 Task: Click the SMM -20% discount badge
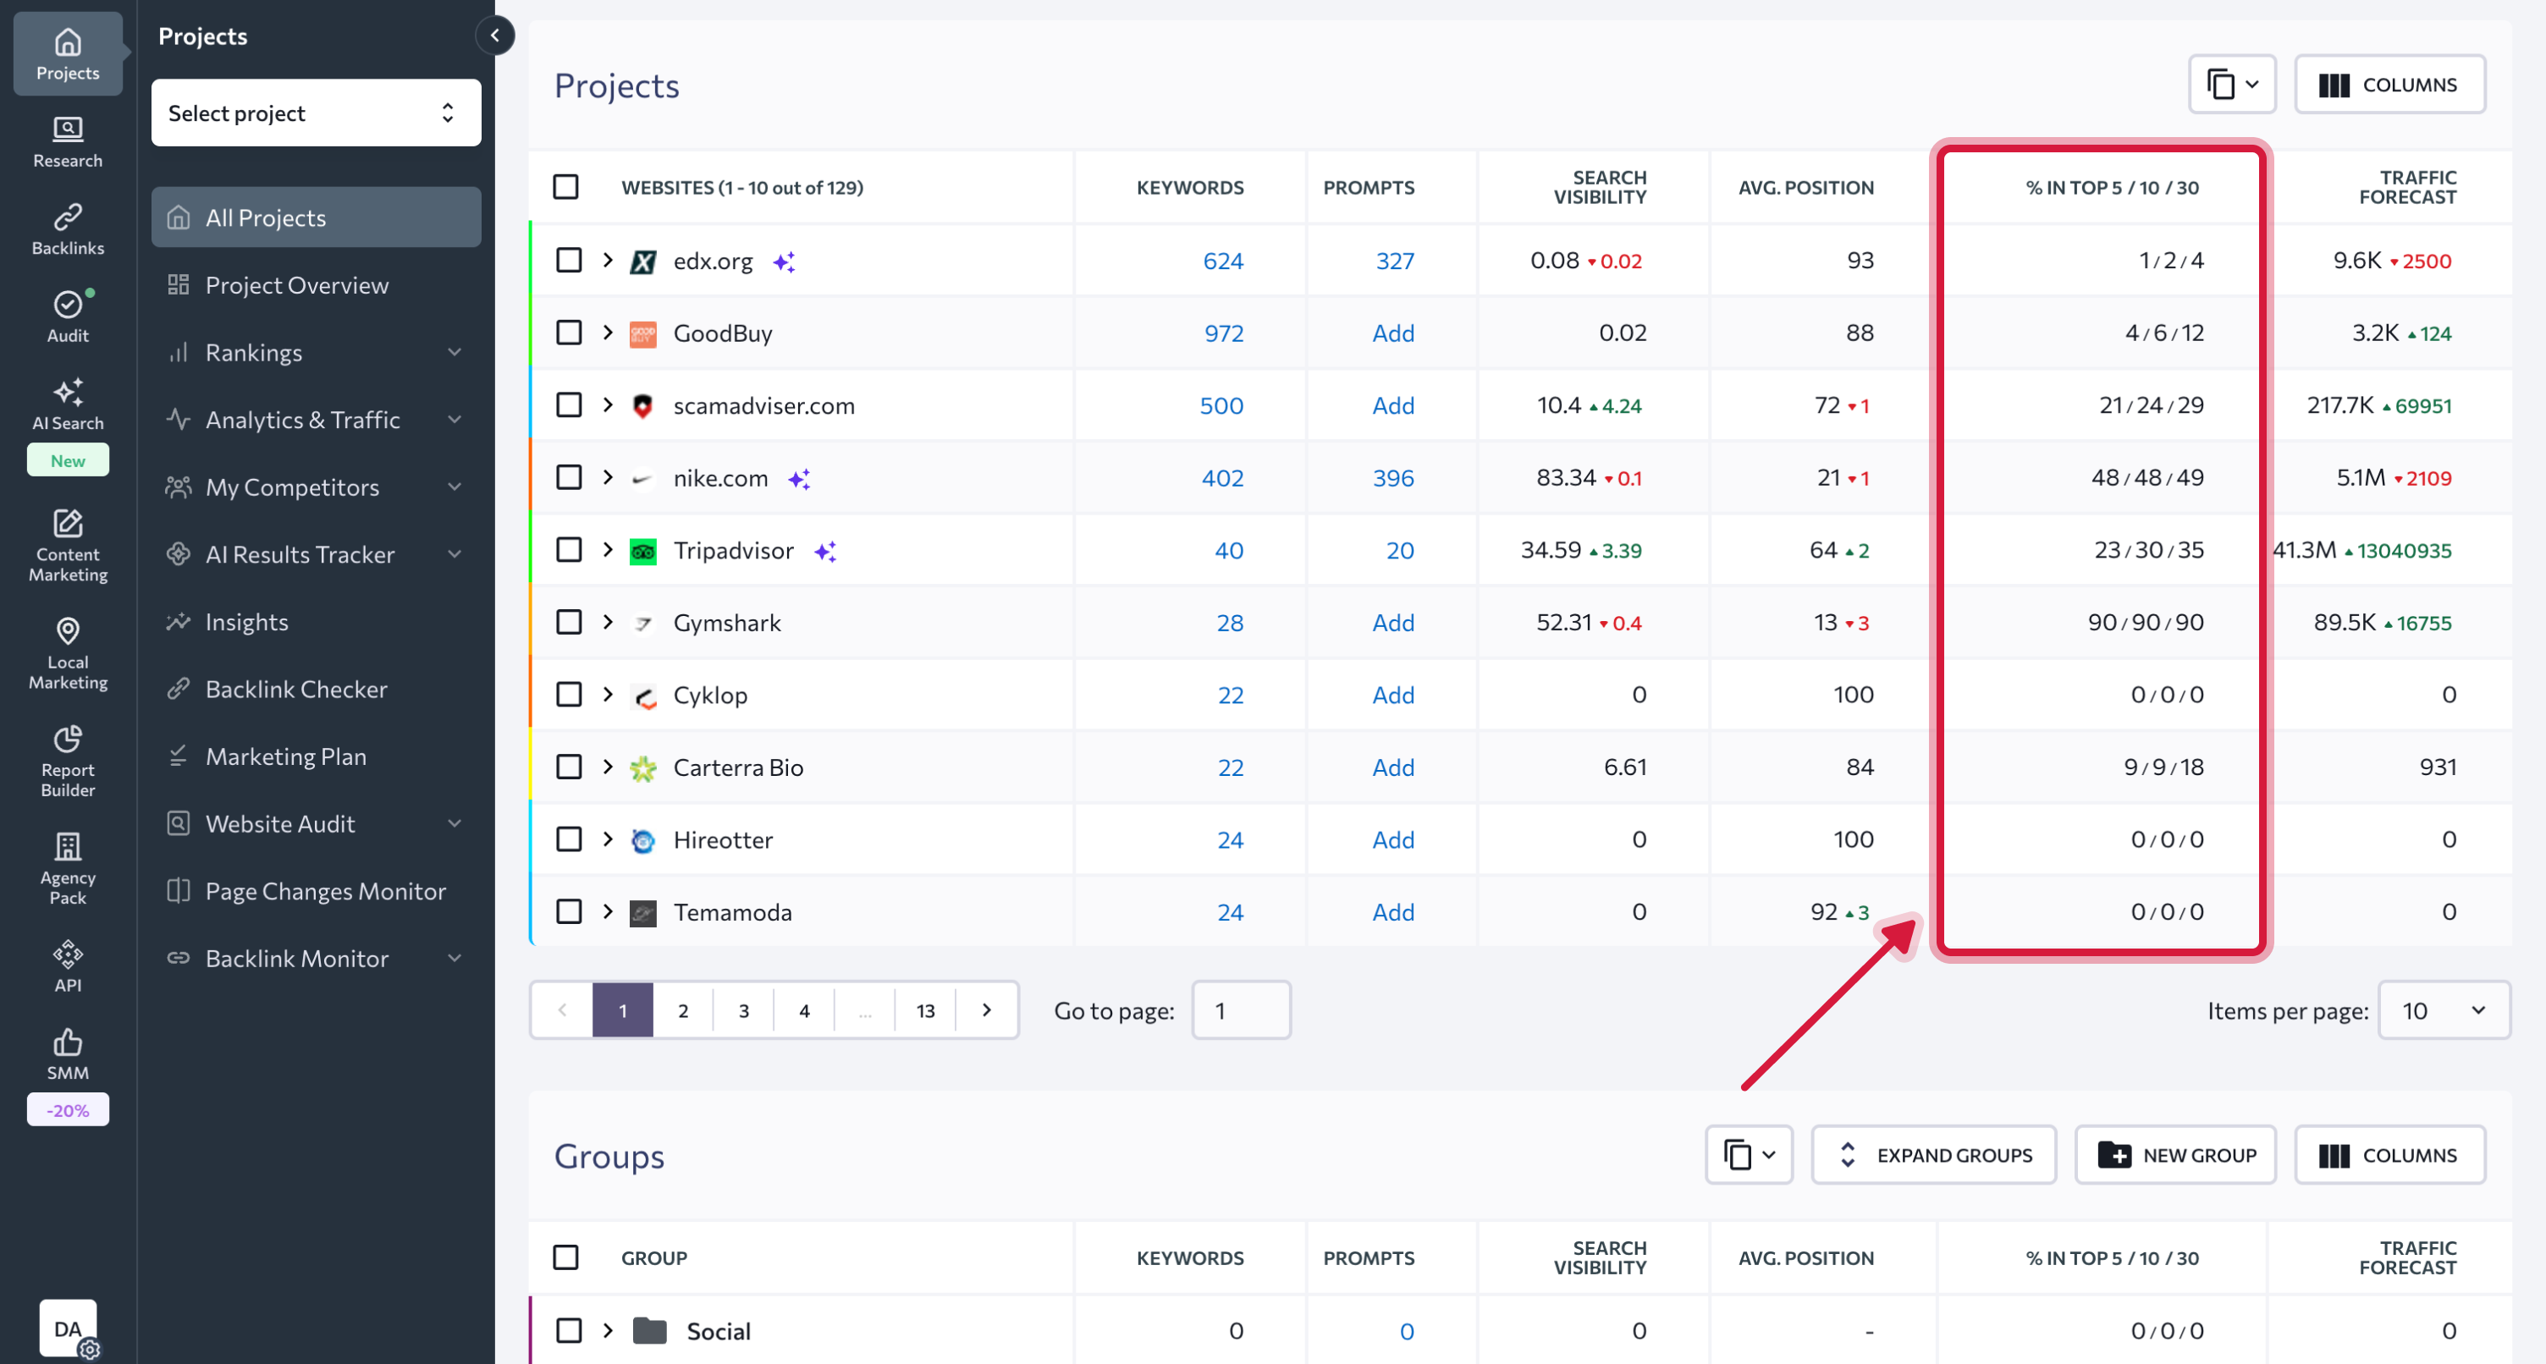(x=67, y=1110)
